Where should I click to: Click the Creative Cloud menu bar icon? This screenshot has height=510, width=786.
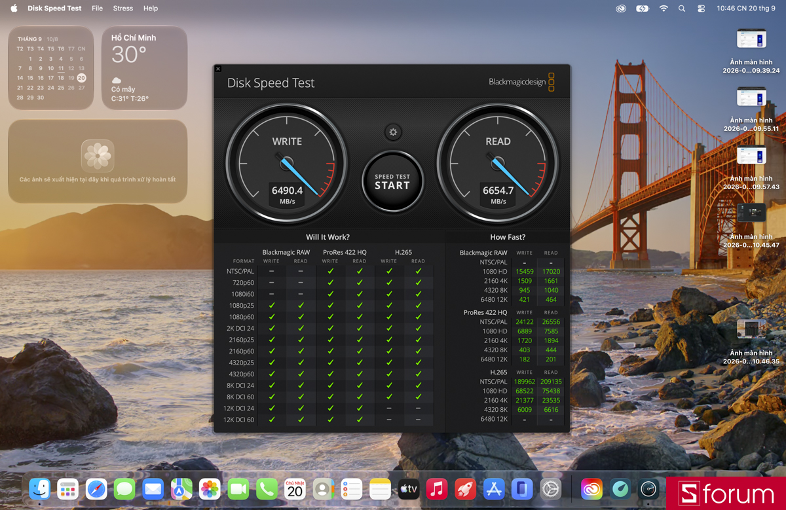point(621,9)
